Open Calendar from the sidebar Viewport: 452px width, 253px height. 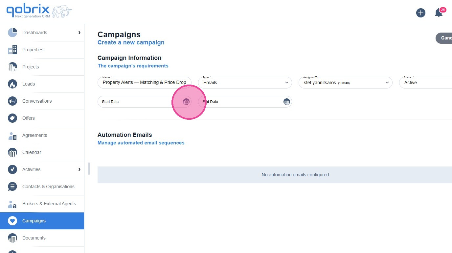pyautogui.click(x=42, y=152)
